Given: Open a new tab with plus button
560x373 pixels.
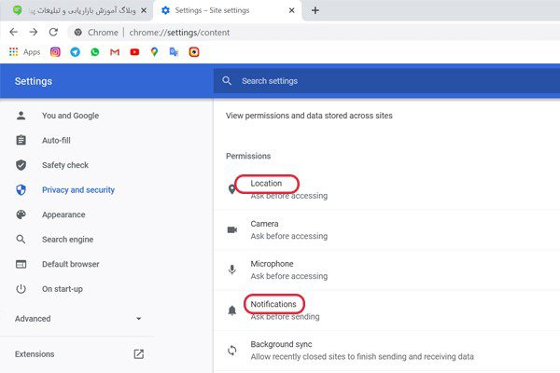Looking at the screenshot, I should [315, 10].
